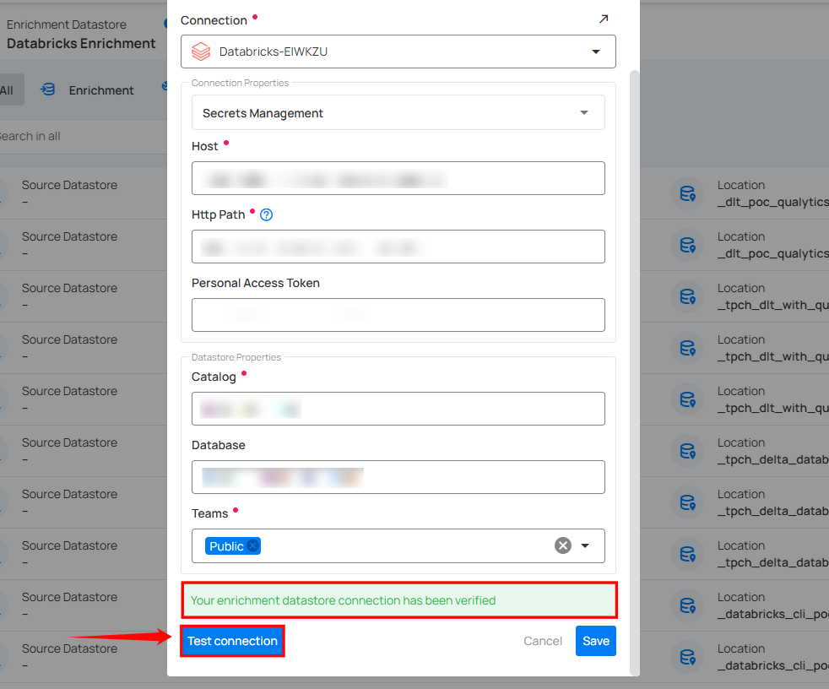The image size is (829, 689).
Task: Open connection details via the arrow icon
Action: click(604, 19)
